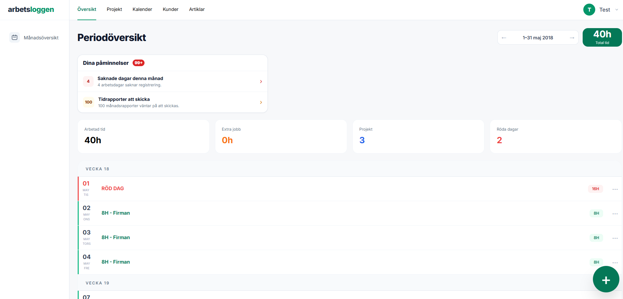Click the chevron on Saknade dagar row
The width and height of the screenshot is (623, 299).
(261, 81)
